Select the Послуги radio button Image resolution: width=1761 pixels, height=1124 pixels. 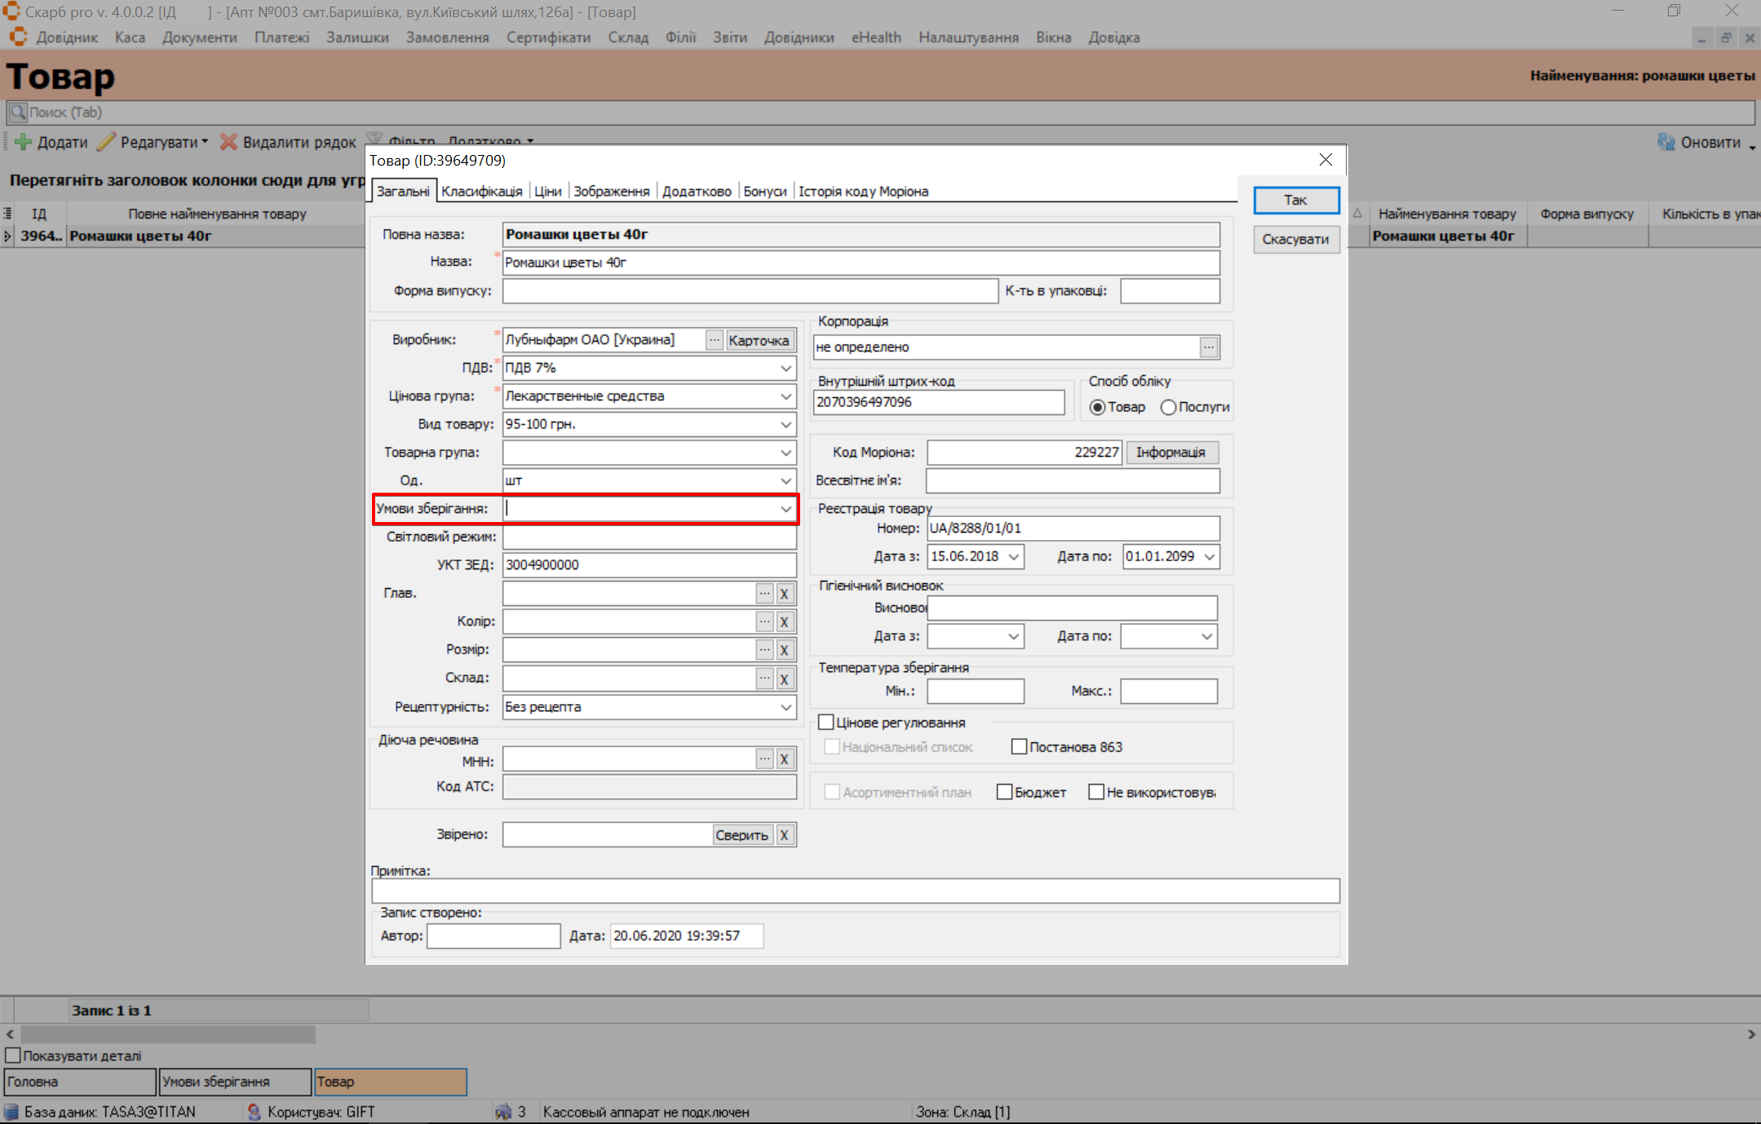point(1168,407)
